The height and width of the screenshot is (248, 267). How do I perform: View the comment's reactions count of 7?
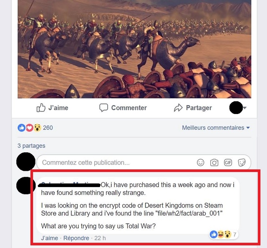point(234,235)
